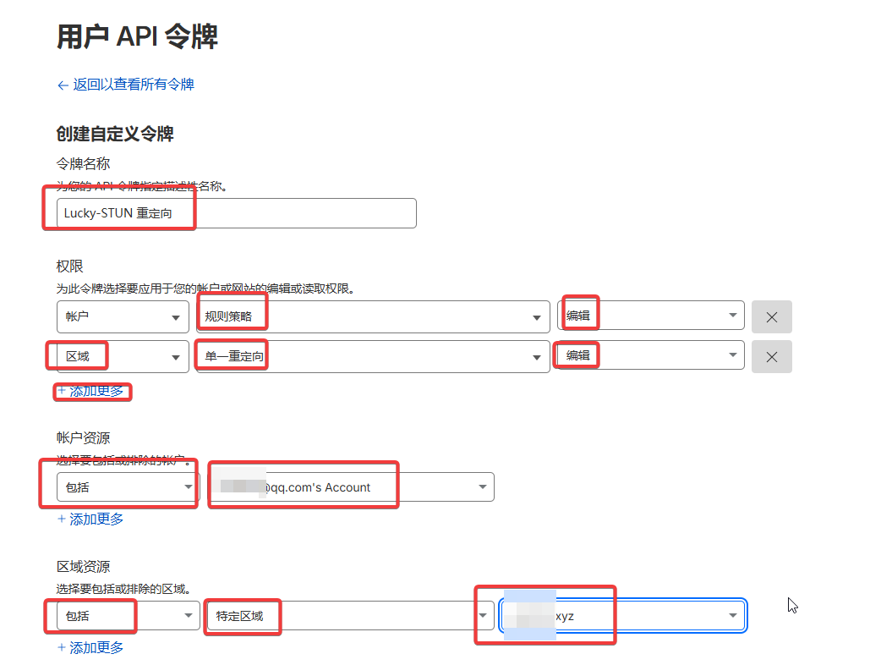Viewport: 892px width, 665px height.
Task: Open the 区域 permission type dropdown
Action: [123, 356]
